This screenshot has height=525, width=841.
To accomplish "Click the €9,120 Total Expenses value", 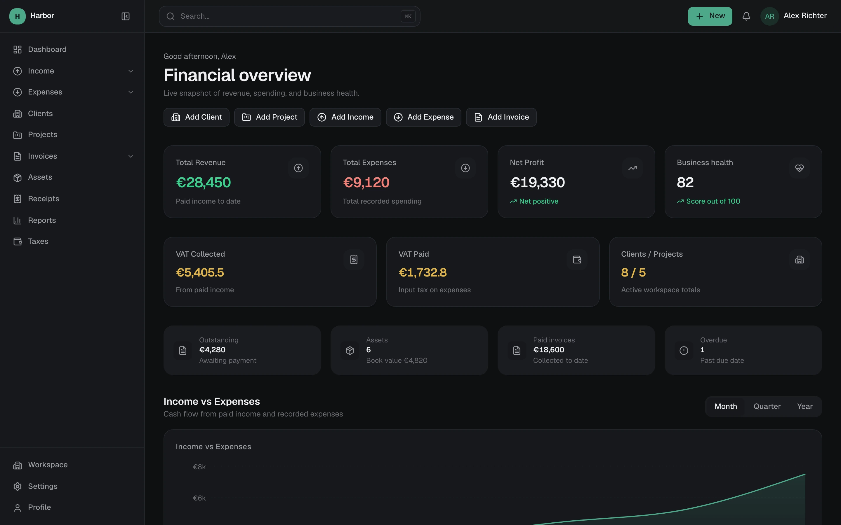I will pos(366,183).
